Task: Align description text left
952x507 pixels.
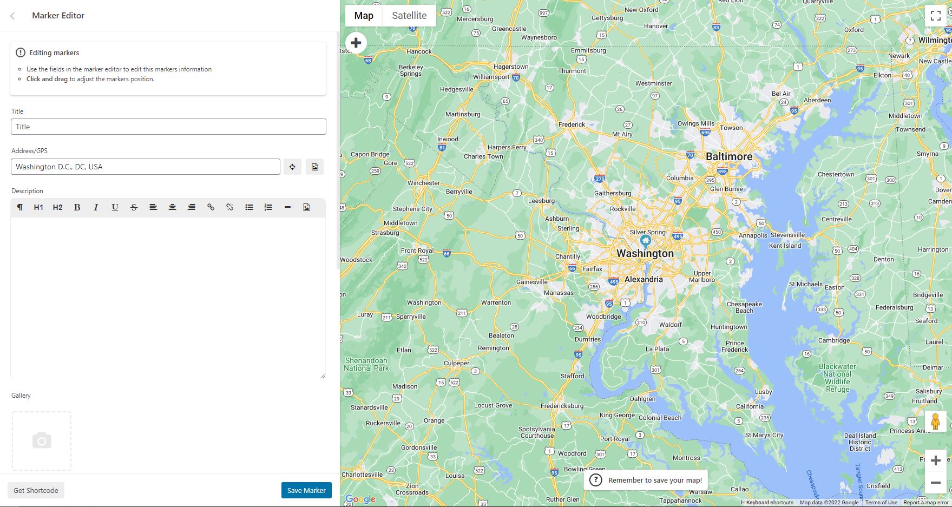Action: pos(153,207)
